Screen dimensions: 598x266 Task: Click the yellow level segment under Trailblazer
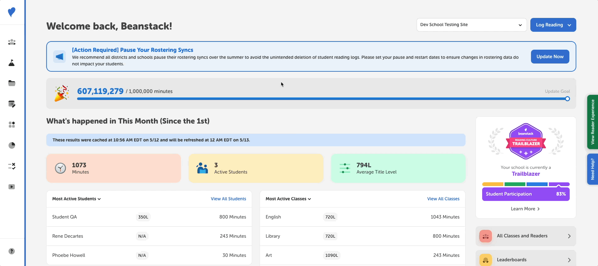click(493, 184)
